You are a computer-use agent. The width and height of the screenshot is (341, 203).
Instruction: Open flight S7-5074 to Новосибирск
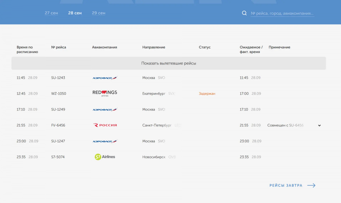(169, 157)
